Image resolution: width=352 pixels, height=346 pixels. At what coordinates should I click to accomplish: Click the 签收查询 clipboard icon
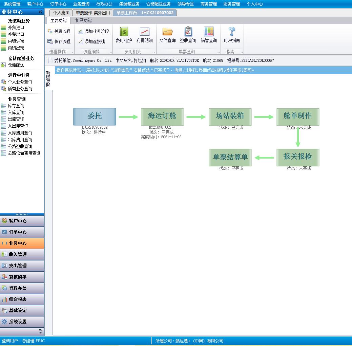coord(188,35)
